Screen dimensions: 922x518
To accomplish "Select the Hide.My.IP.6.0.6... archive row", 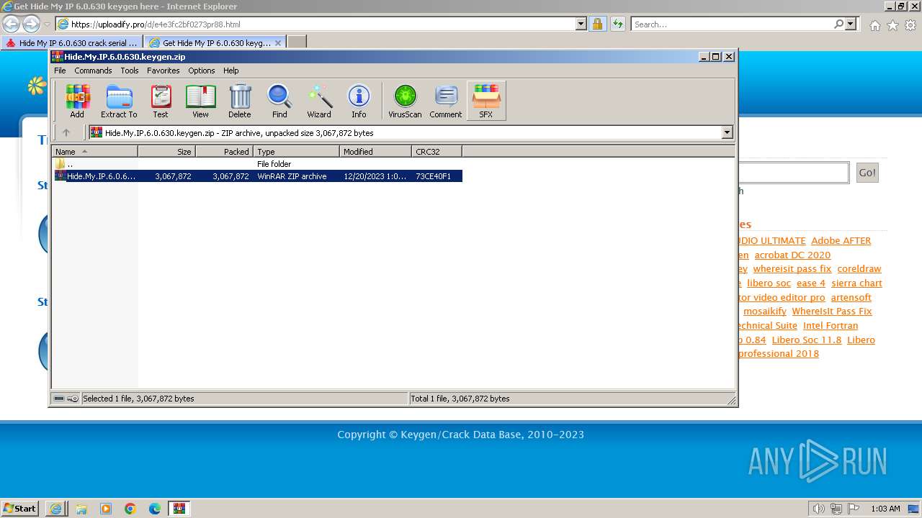I will pyautogui.click(x=257, y=176).
